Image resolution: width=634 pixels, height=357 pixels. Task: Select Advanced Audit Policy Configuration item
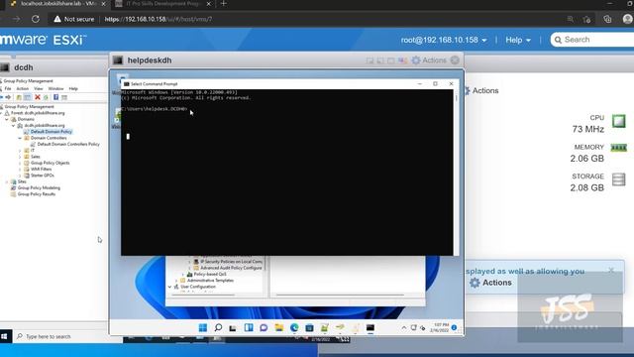[x=231, y=268]
